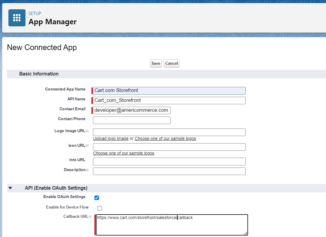326x237 pixels.
Task: Click the New Connected App title
Action: pyautogui.click(x=42, y=48)
